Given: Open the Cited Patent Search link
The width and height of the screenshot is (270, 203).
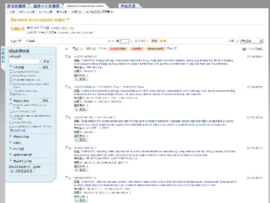Looking at the screenshot, I should coord(27,12).
